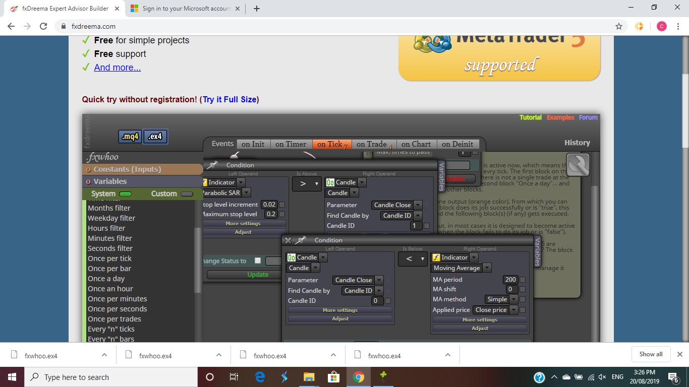Switch to the on Timer event tab

(x=291, y=144)
